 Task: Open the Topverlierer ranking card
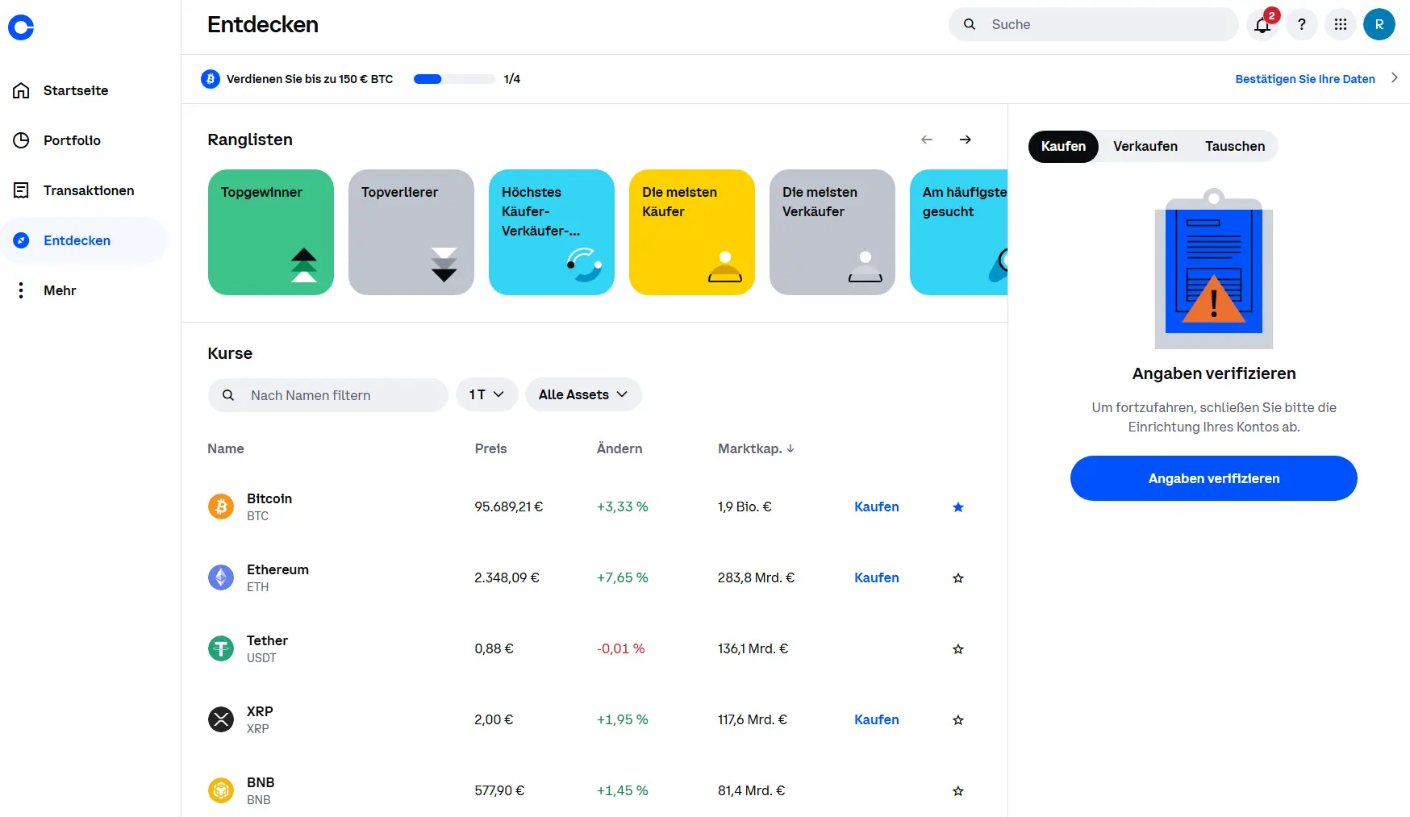pyautogui.click(x=411, y=232)
